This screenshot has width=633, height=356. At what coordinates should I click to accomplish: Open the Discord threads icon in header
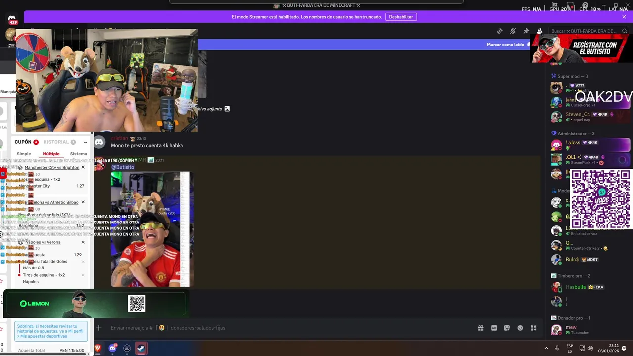(x=499, y=31)
